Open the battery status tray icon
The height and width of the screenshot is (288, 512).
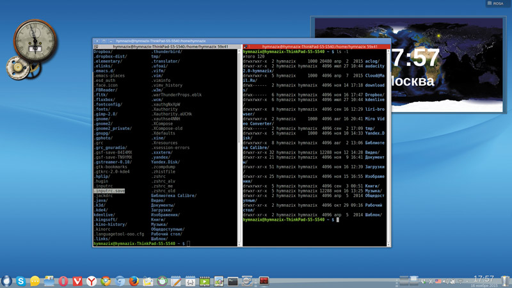tap(453, 281)
